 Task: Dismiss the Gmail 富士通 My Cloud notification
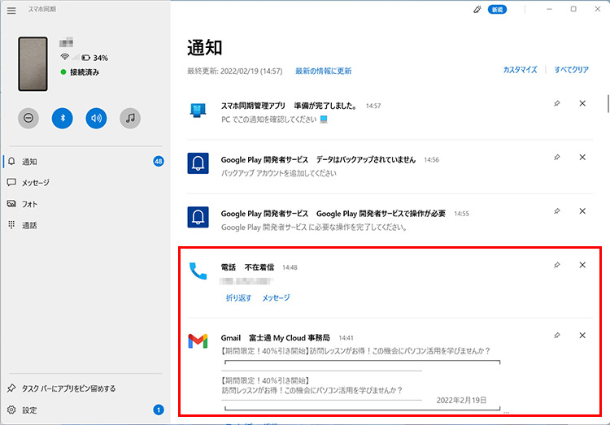click(x=582, y=336)
